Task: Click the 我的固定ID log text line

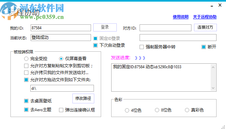Action: coord(147,67)
